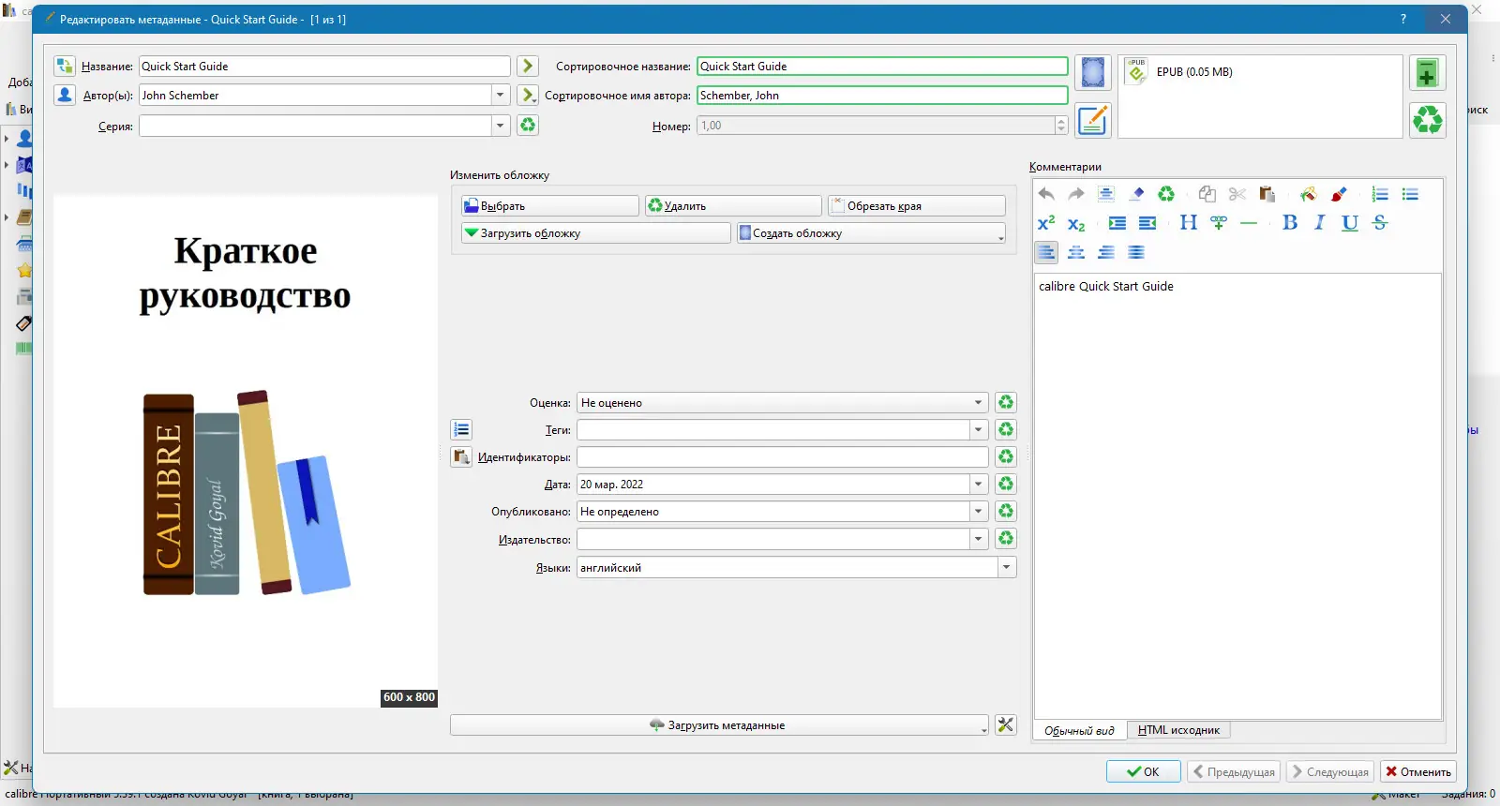Switch to HTML исходник tab

click(x=1178, y=730)
